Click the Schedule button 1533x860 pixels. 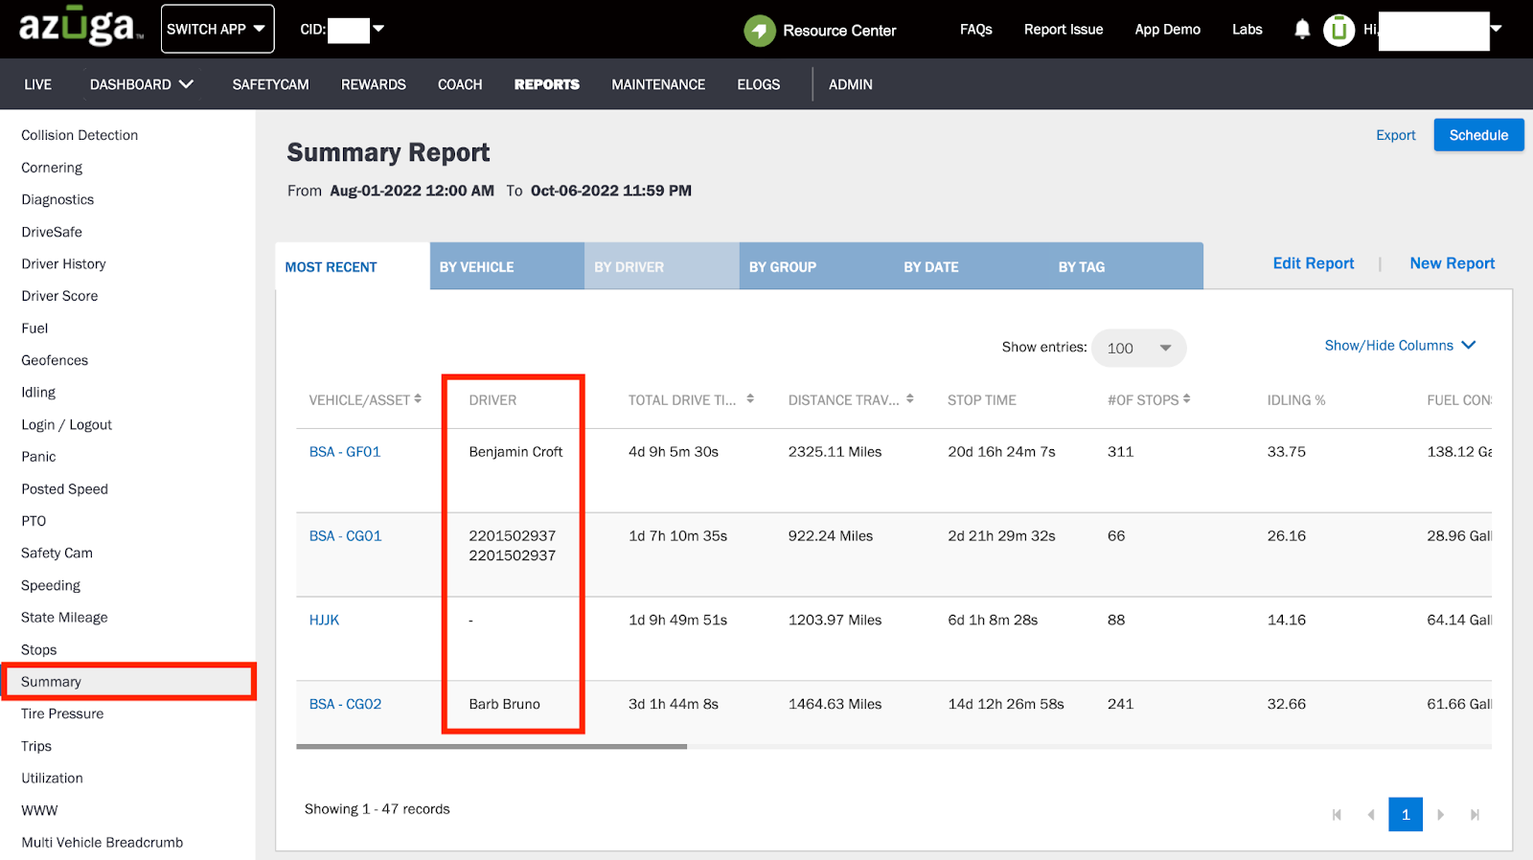coord(1478,135)
